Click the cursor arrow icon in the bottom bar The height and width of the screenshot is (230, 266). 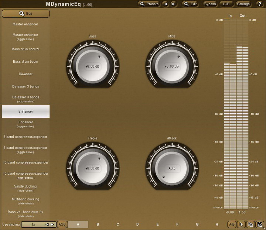pyautogui.click(x=241, y=224)
